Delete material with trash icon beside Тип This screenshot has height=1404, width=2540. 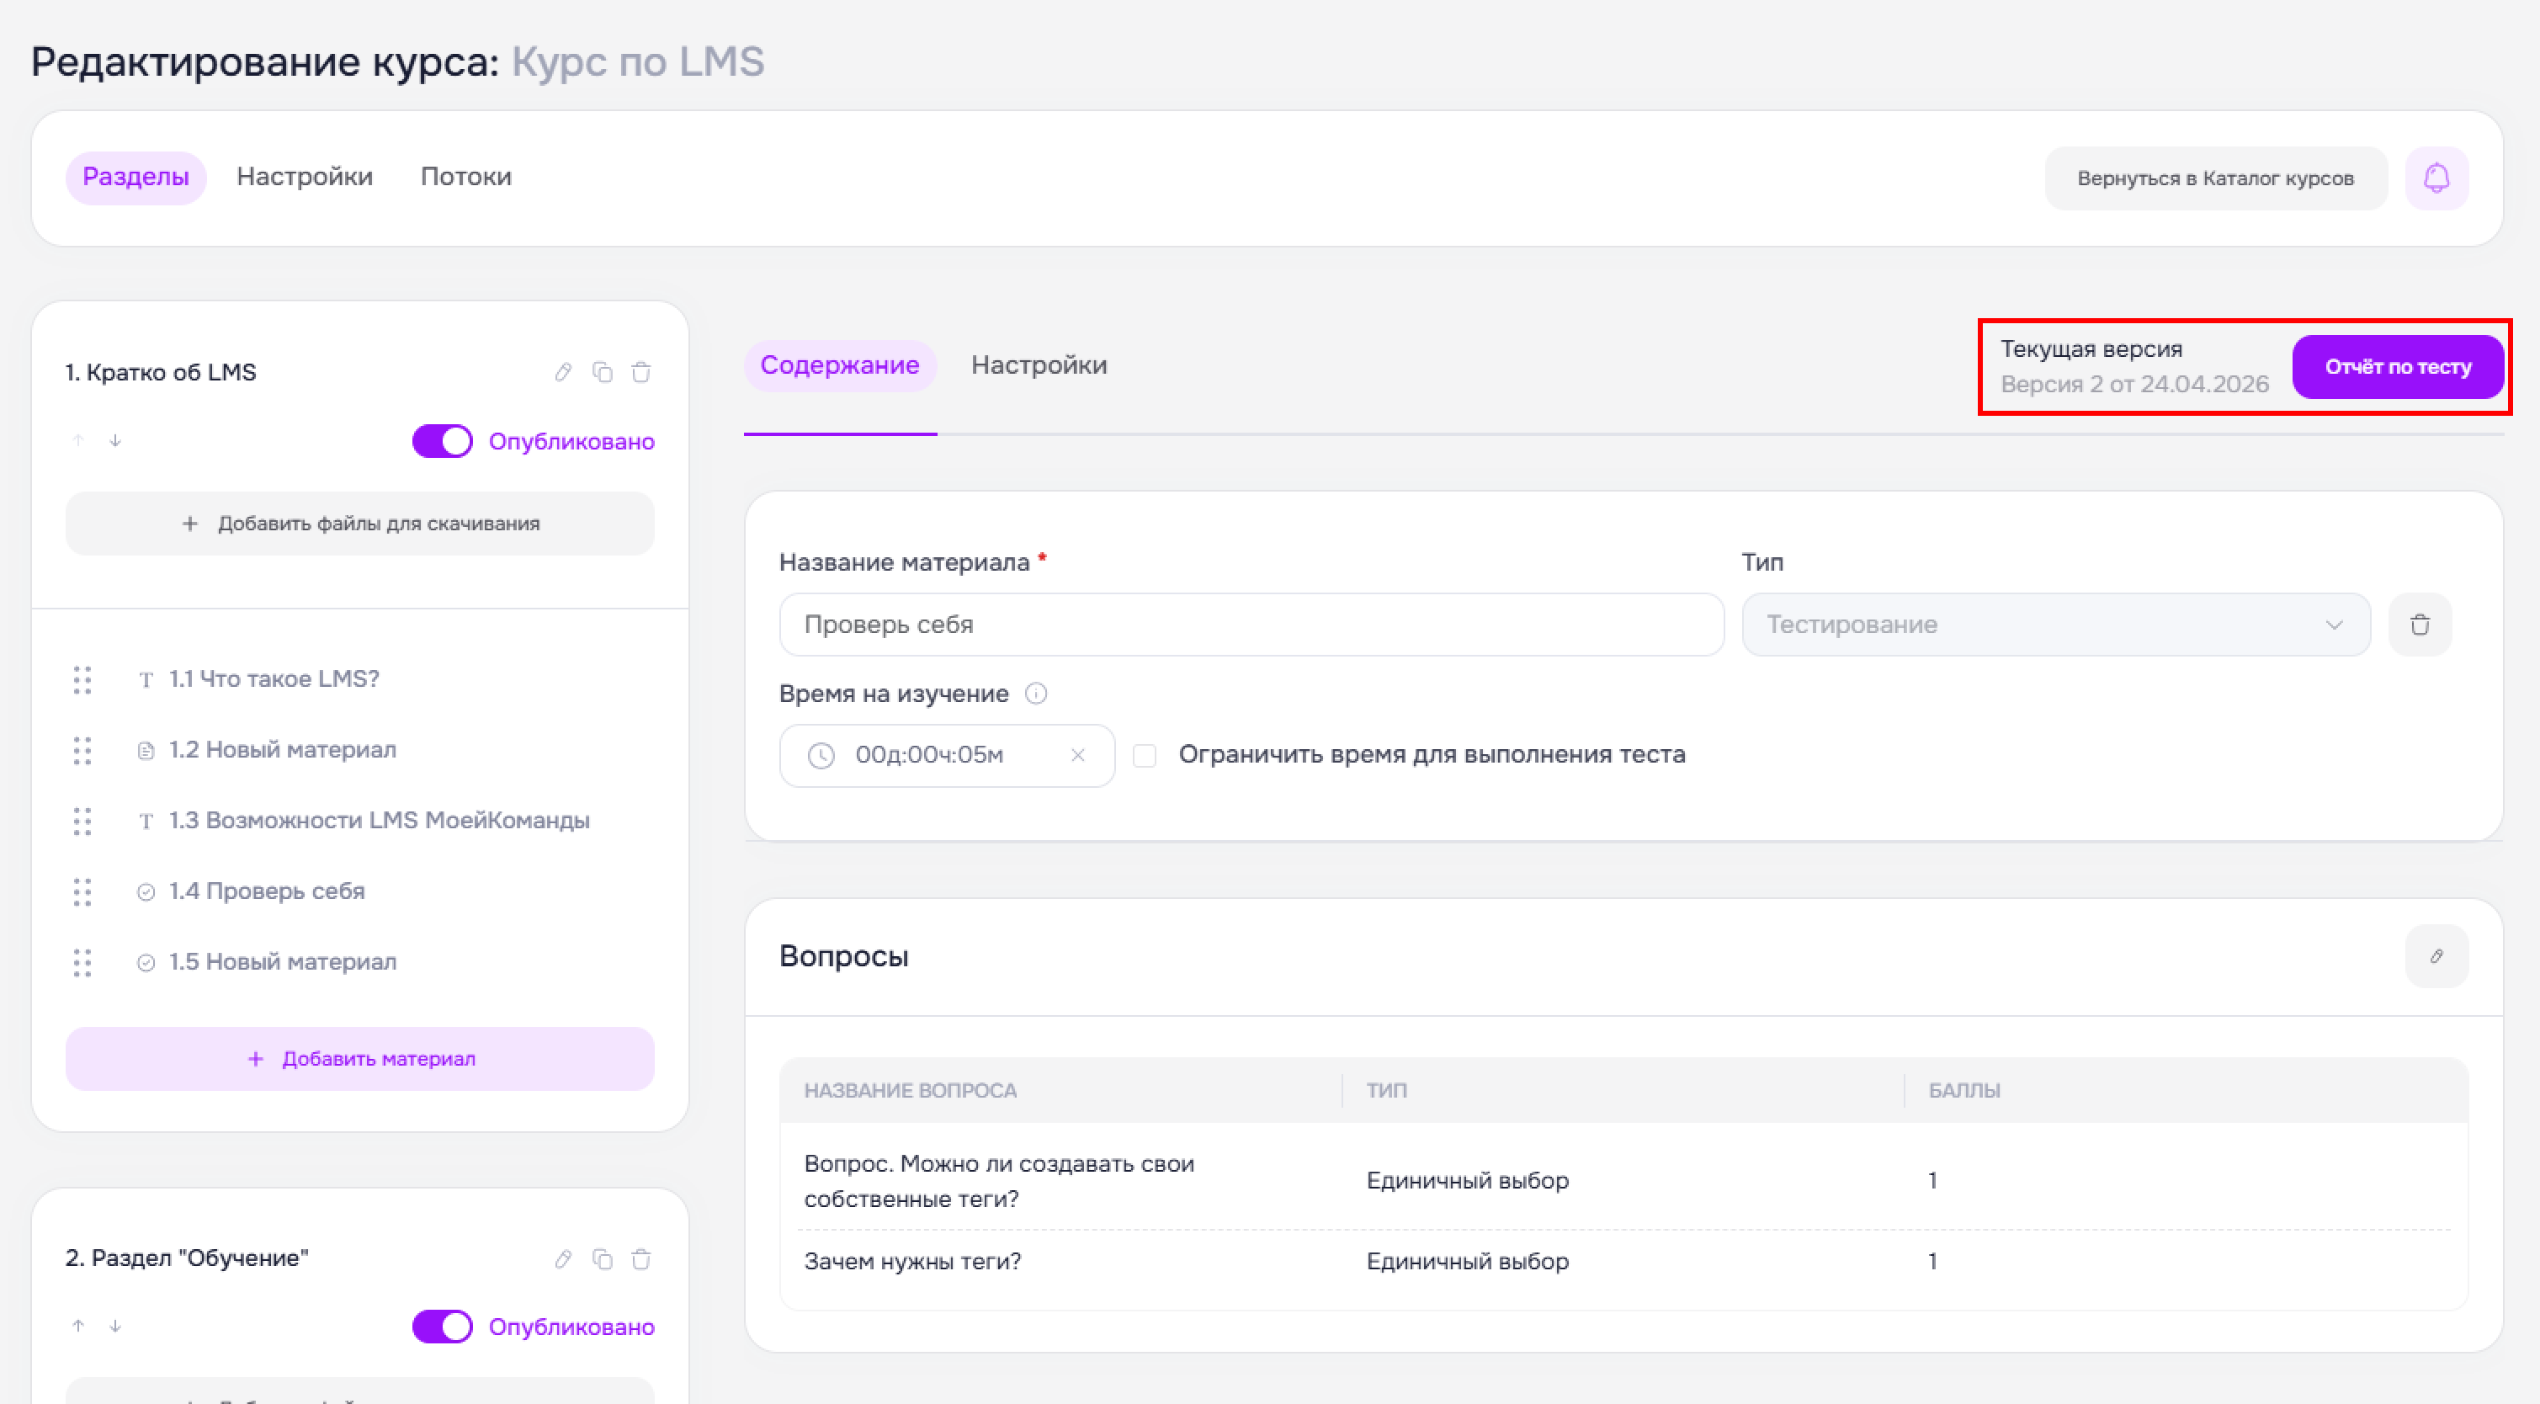point(2420,624)
